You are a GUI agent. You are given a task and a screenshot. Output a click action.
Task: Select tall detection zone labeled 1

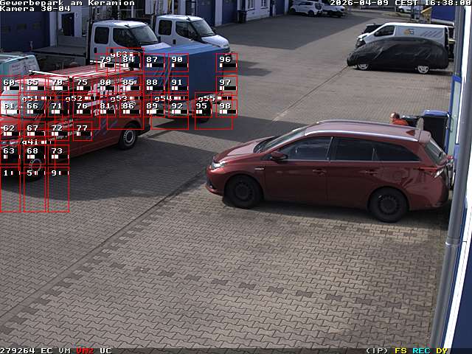[10, 190]
